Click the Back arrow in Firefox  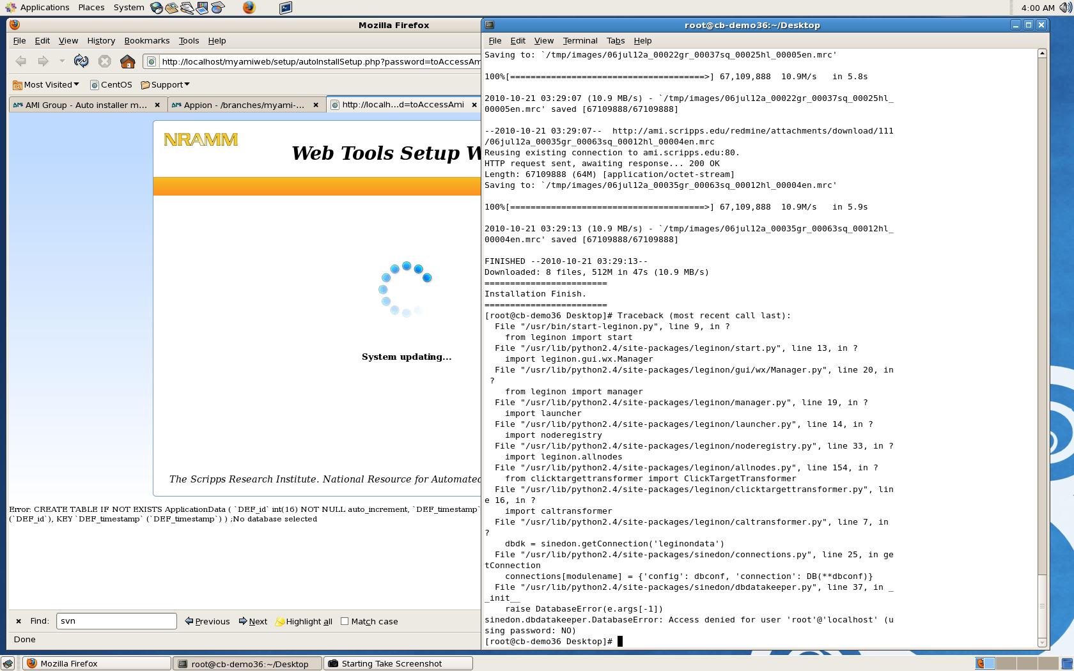click(x=21, y=61)
